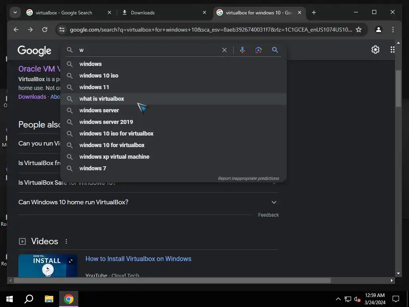Open Chrome three-dot menu

coord(393,30)
